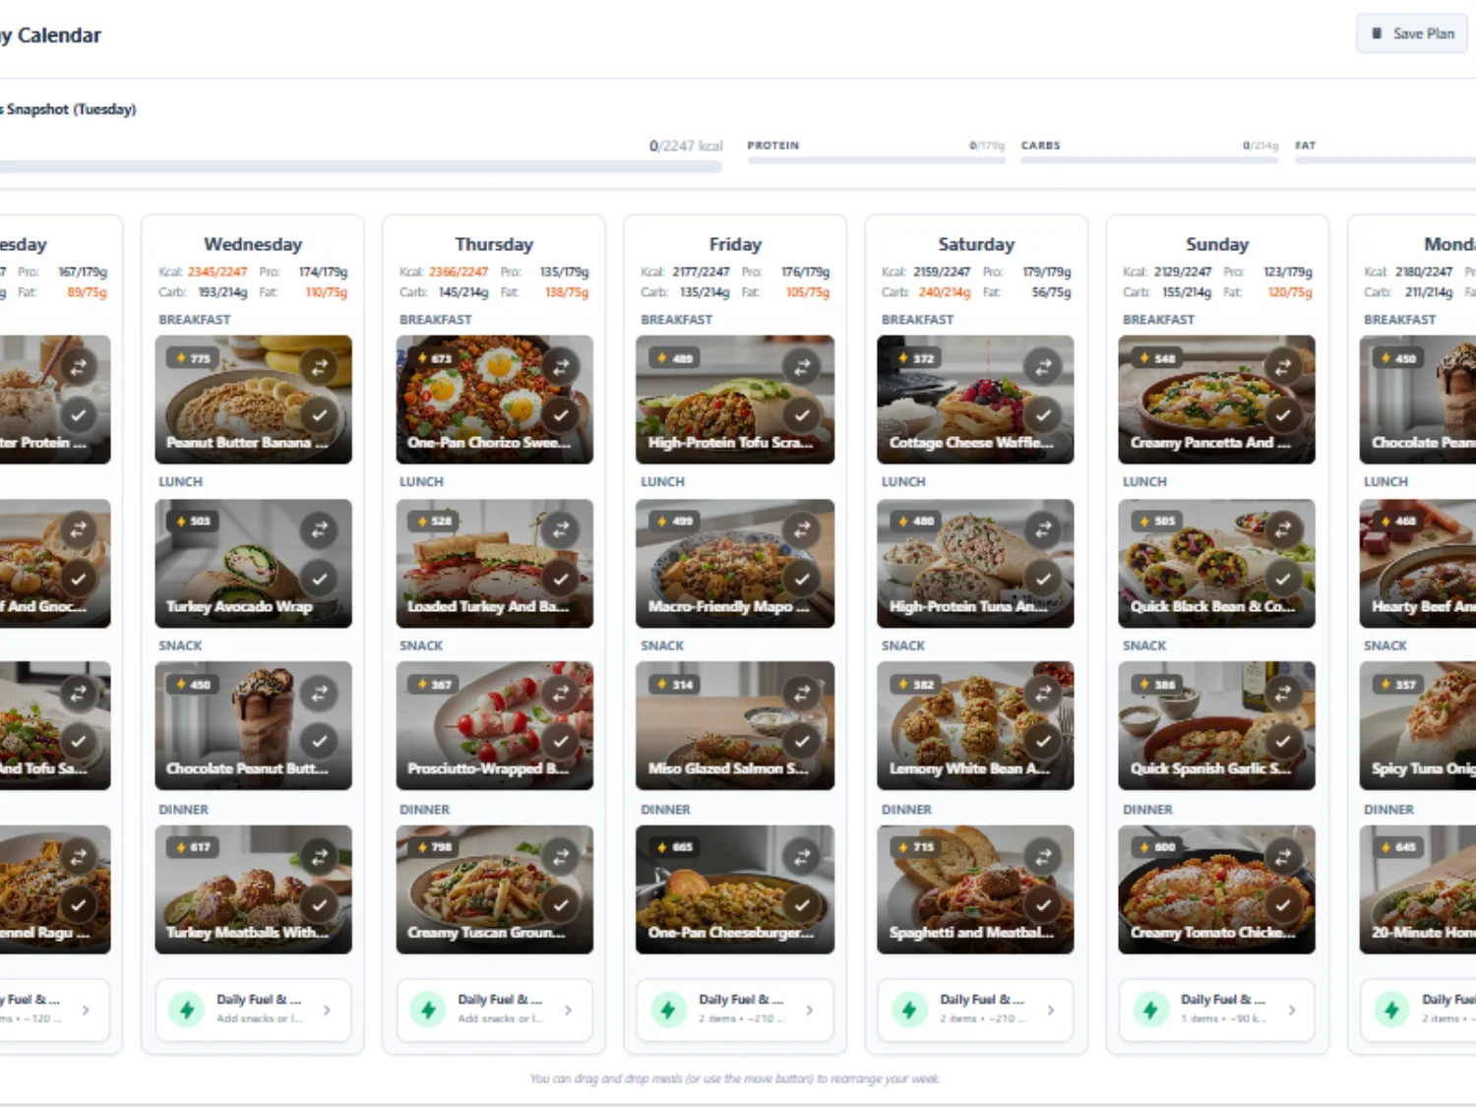The image size is (1476, 1107).
Task: Check off the Turkey Avocado Wrap lunch
Action: point(319,578)
